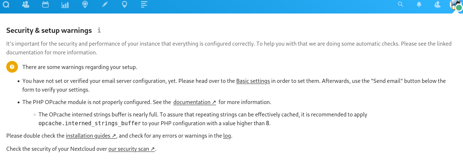Open the phone tracking app icon
The image size is (463, 161).
[x=85, y=5]
